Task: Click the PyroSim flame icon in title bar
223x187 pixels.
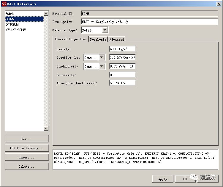Action: [x=4, y=4]
